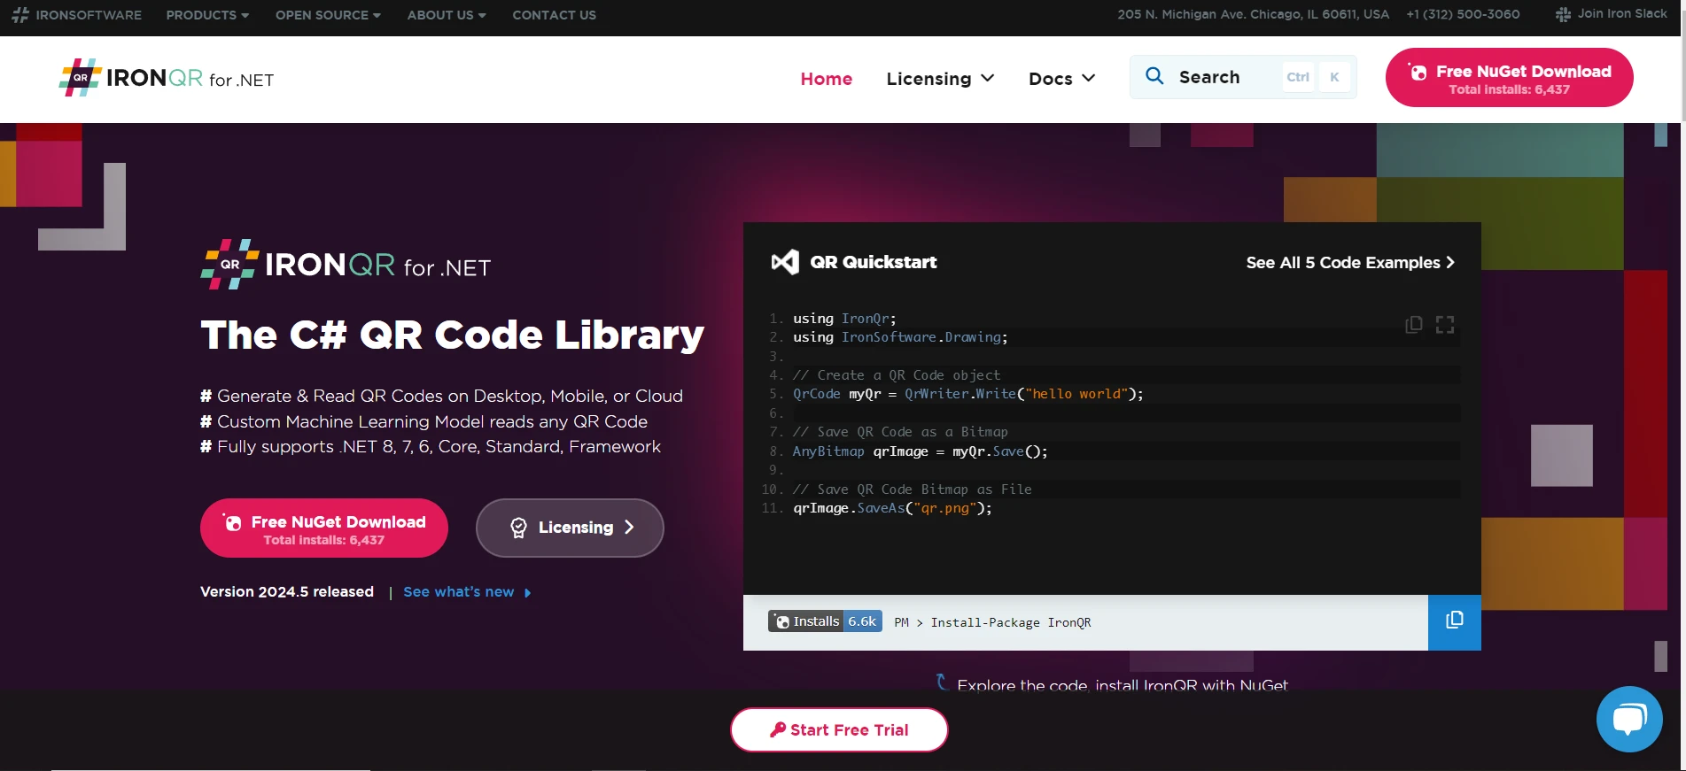The height and width of the screenshot is (771, 1686).
Task: Open See All 5 Code Examples
Action: click(1349, 263)
